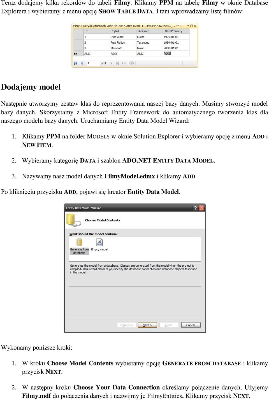The width and height of the screenshot is (269, 400).
Task: Click NULL cell in Tytuł column of new row
Action: pyautogui.click(x=123, y=54)
